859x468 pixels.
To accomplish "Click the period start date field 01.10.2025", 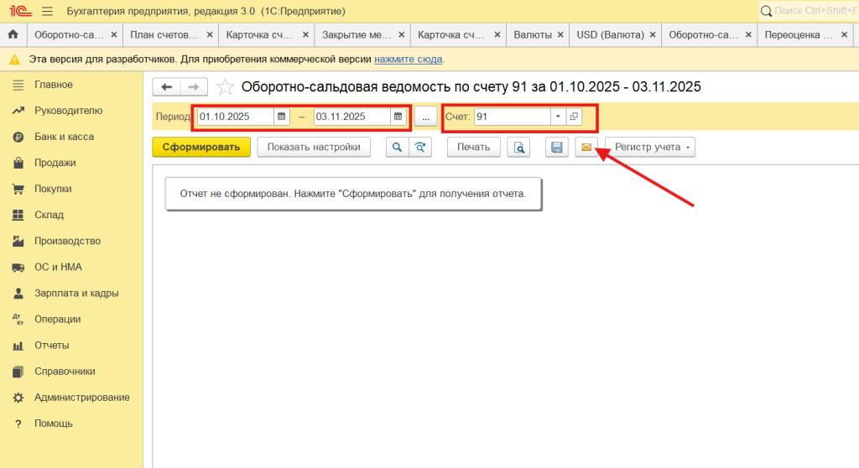I will [x=236, y=117].
